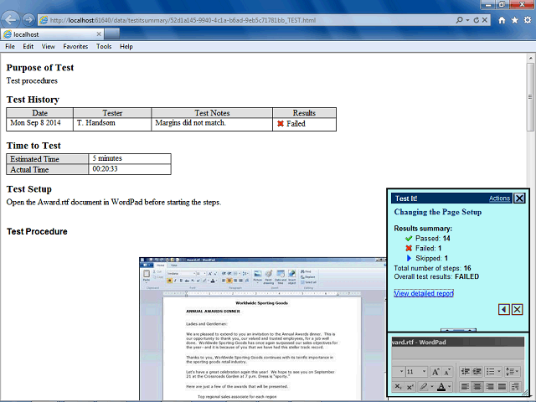This screenshot has width=536, height=402.
Task: Open the address bar search dropdown arrow
Action: (x=467, y=20)
